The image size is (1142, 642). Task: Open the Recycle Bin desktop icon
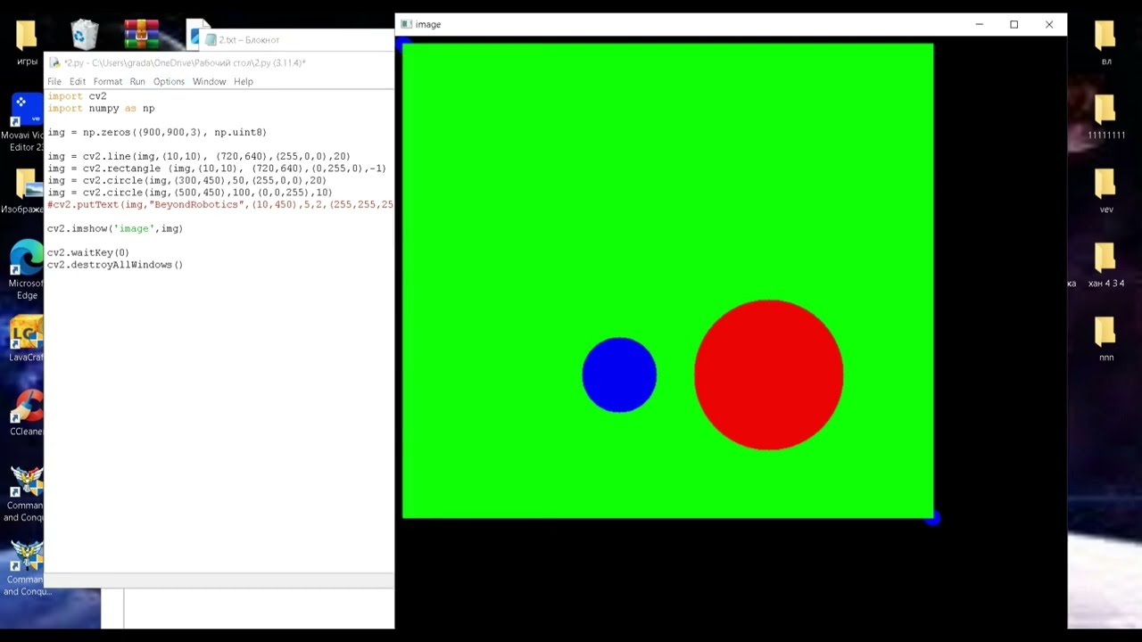click(x=84, y=35)
